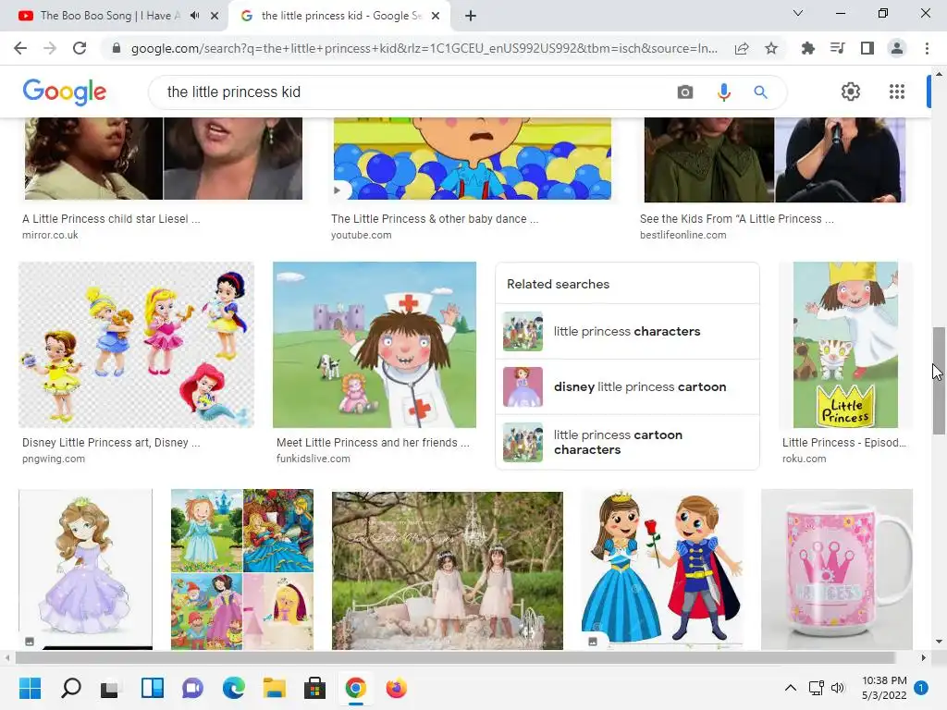This screenshot has width=947, height=710.
Task: Close the Boo Boo Song tab
Action: (215, 16)
